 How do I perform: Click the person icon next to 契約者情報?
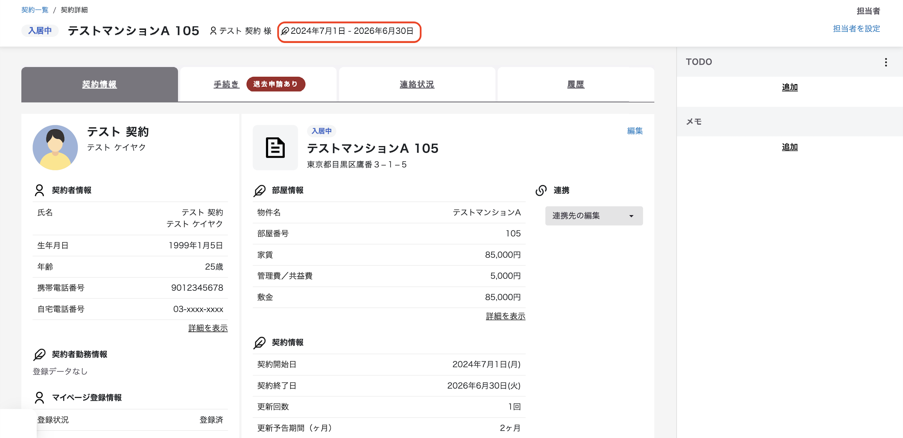[x=40, y=190]
